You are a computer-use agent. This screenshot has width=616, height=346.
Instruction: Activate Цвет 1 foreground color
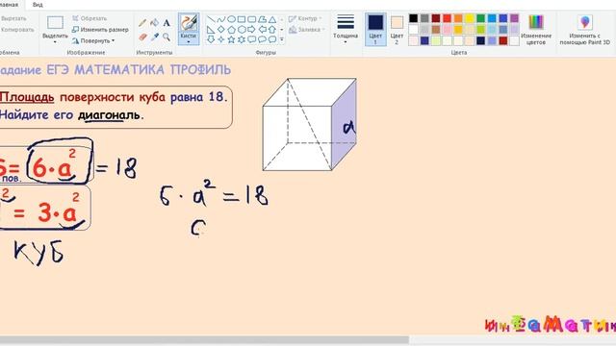tap(375, 29)
